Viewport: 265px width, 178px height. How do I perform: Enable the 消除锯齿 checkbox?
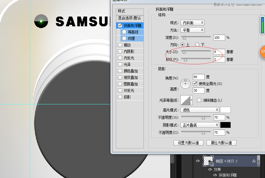[199, 100]
